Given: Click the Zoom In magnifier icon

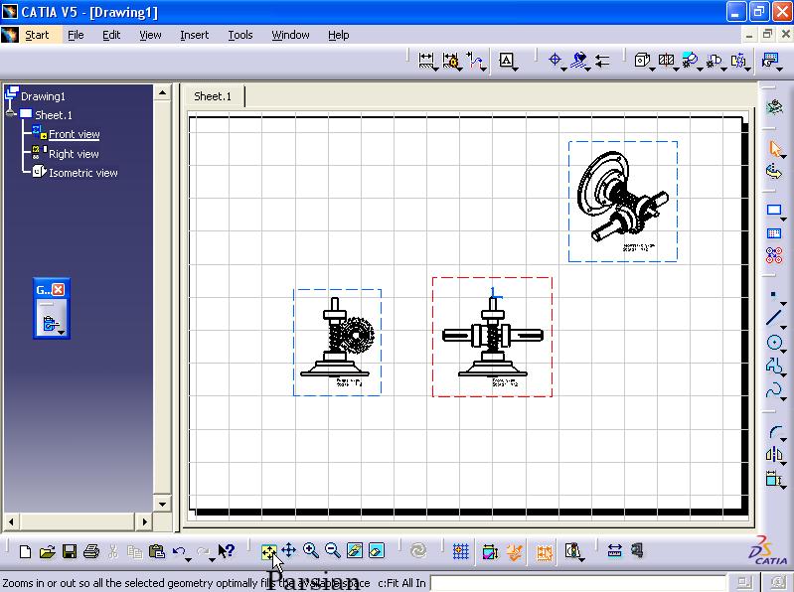Looking at the screenshot, I should pos(311,550).
